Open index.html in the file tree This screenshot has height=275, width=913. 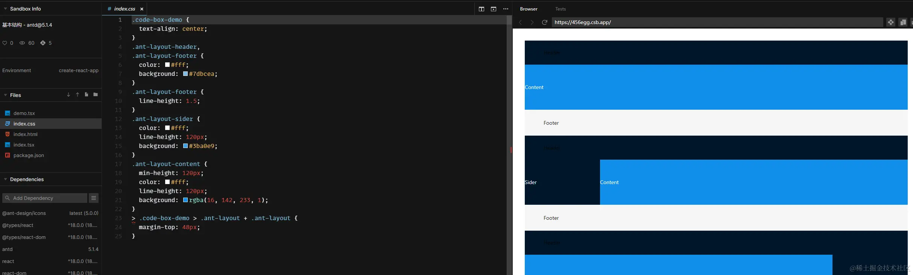click(x=51, y=134)
